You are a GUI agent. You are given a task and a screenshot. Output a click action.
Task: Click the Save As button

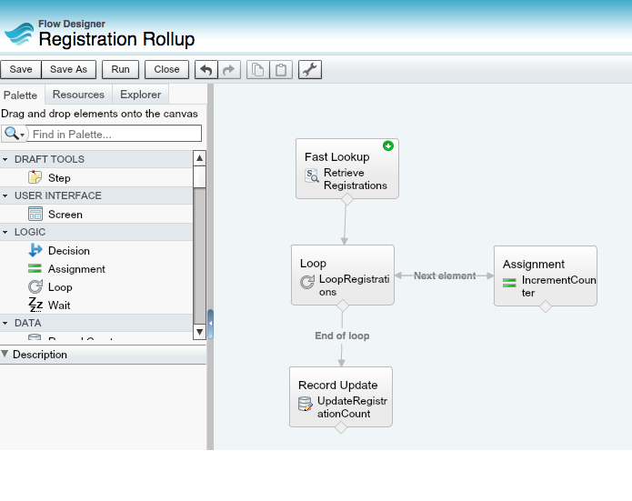pyautogui.click(x=68, y=70)
